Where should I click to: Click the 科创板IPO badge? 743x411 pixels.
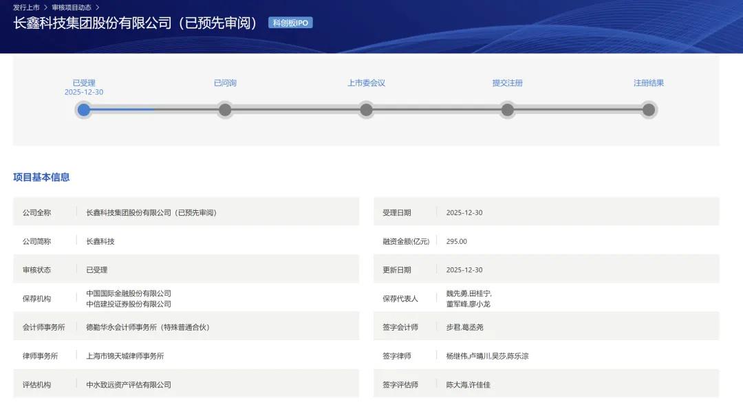tap(290, 23)
